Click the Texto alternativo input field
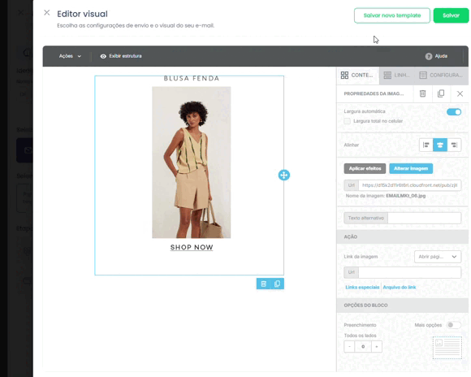 (424, 218)
